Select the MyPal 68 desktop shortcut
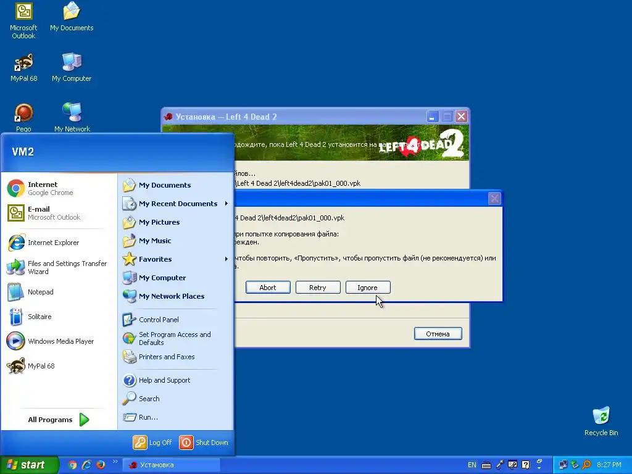Image resolution: width=632 pixels, height=474 pixels. (24, 68)
